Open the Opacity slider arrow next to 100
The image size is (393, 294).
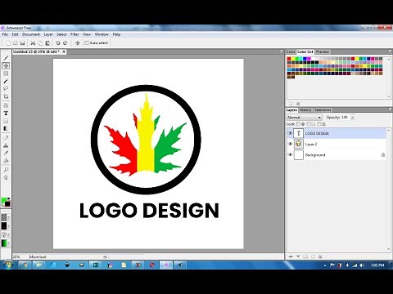[x=352, y=118]
